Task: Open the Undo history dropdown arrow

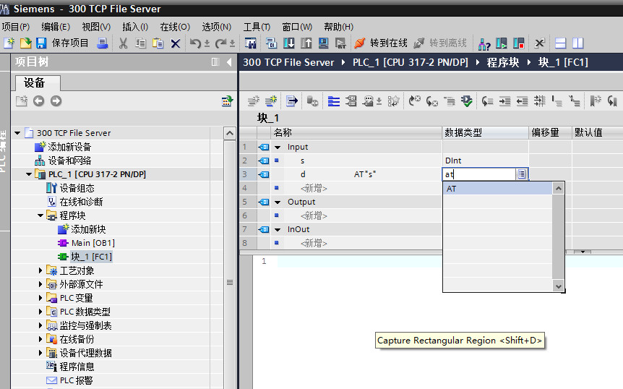Action: [x=207, y=43]
